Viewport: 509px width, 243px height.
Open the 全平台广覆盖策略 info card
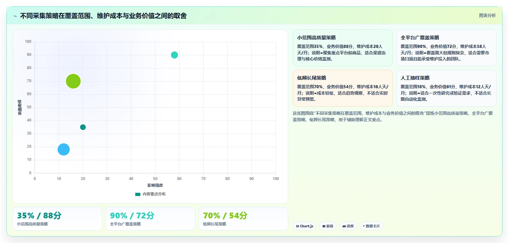(446, 48)
